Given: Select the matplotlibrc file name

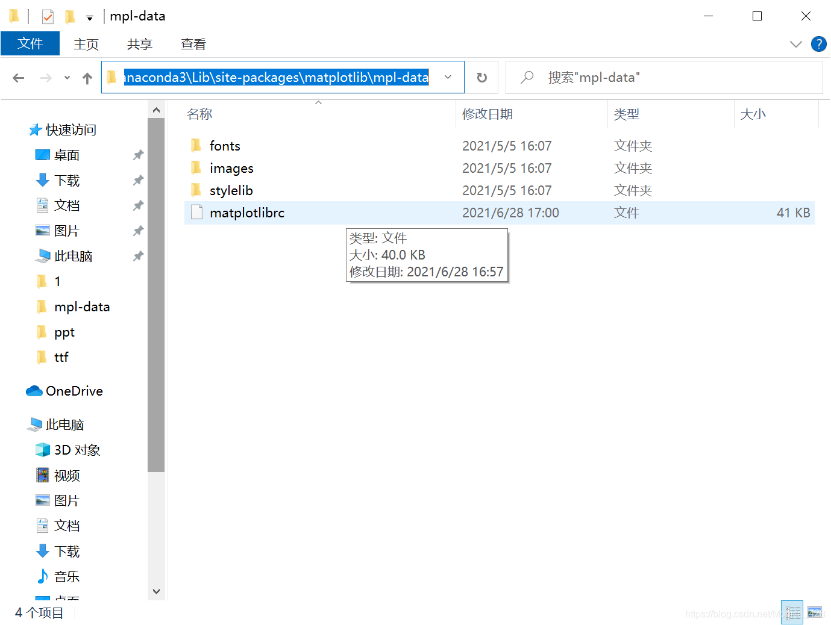Looking at the screenshot, I should coord(247,213).
